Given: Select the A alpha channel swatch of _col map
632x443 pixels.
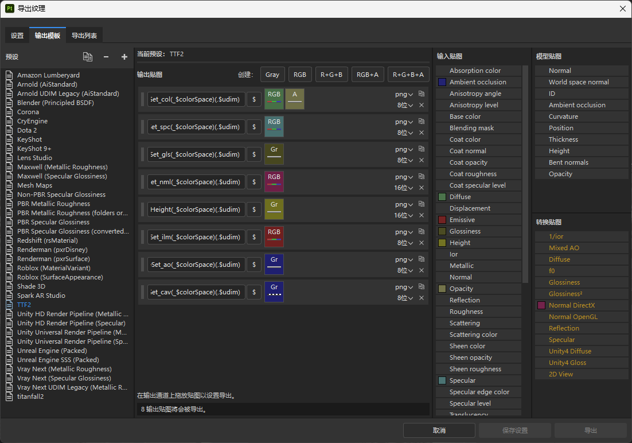Looking at the screenshot, I should (x=295, y=99).
